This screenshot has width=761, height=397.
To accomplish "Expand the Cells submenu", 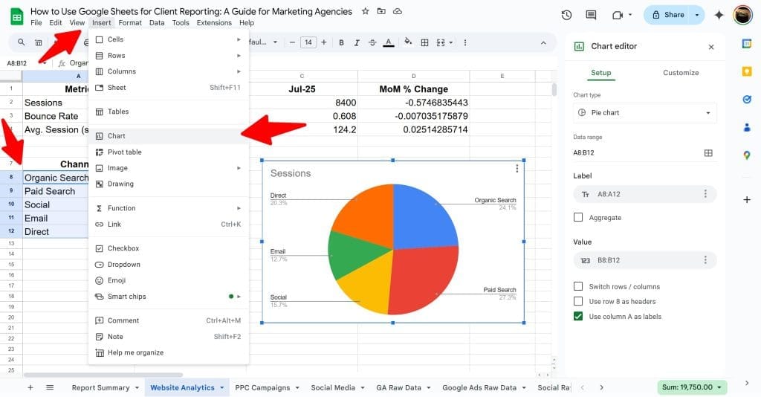I will click(239, 39).
